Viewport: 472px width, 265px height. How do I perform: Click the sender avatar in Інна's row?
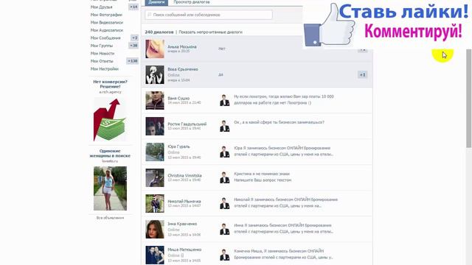224,229
